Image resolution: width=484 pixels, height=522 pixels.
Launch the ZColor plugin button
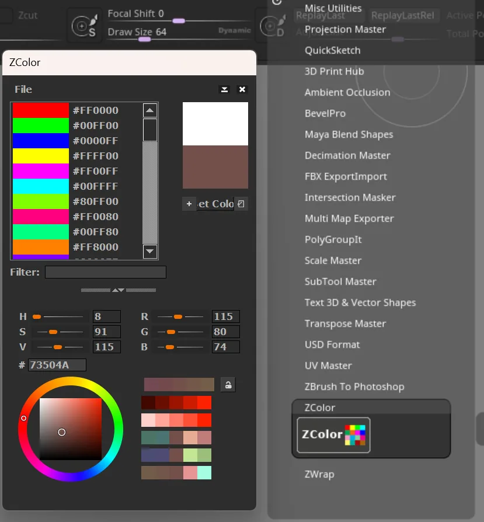pyautogui.click(x=333, y=435)
